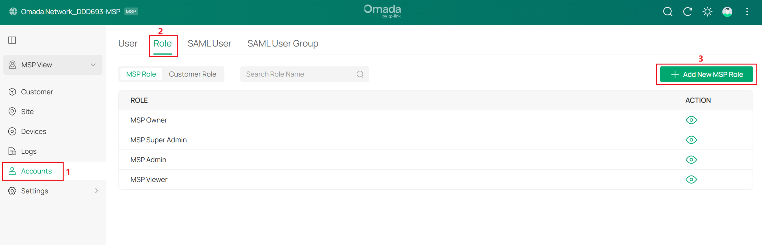Collapse the sidebar with the panel icon
The height and width of the screenshot is (245, 762).
coord(12,40)
